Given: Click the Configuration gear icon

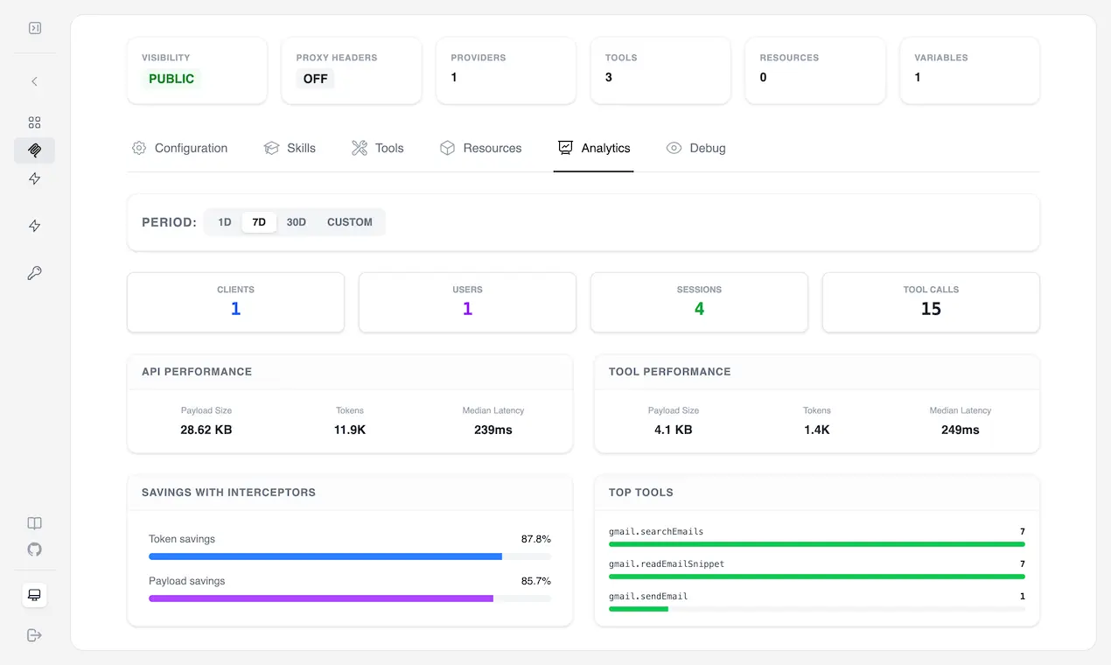Looking at the screenshot, I should [x=139, y=148].
